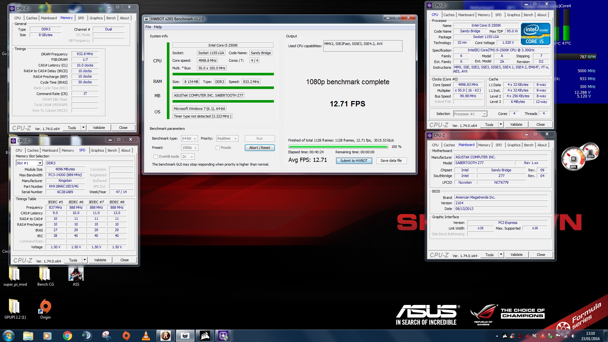Open the Priority Realtime dropdown
This screenshot has height=342, width=608.
(x=227, y=139)
